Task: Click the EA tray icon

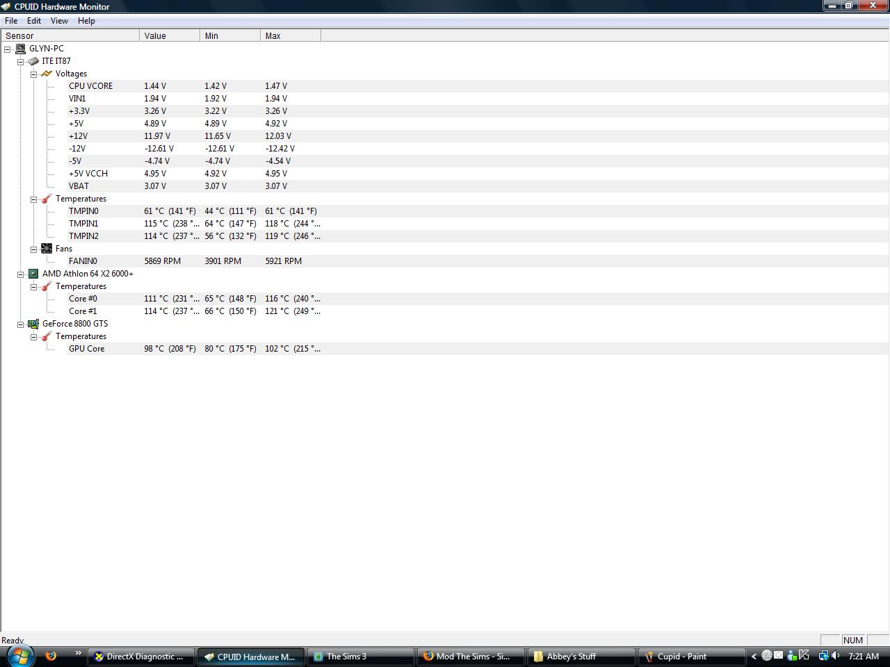Action: click(x=766, y=655)
